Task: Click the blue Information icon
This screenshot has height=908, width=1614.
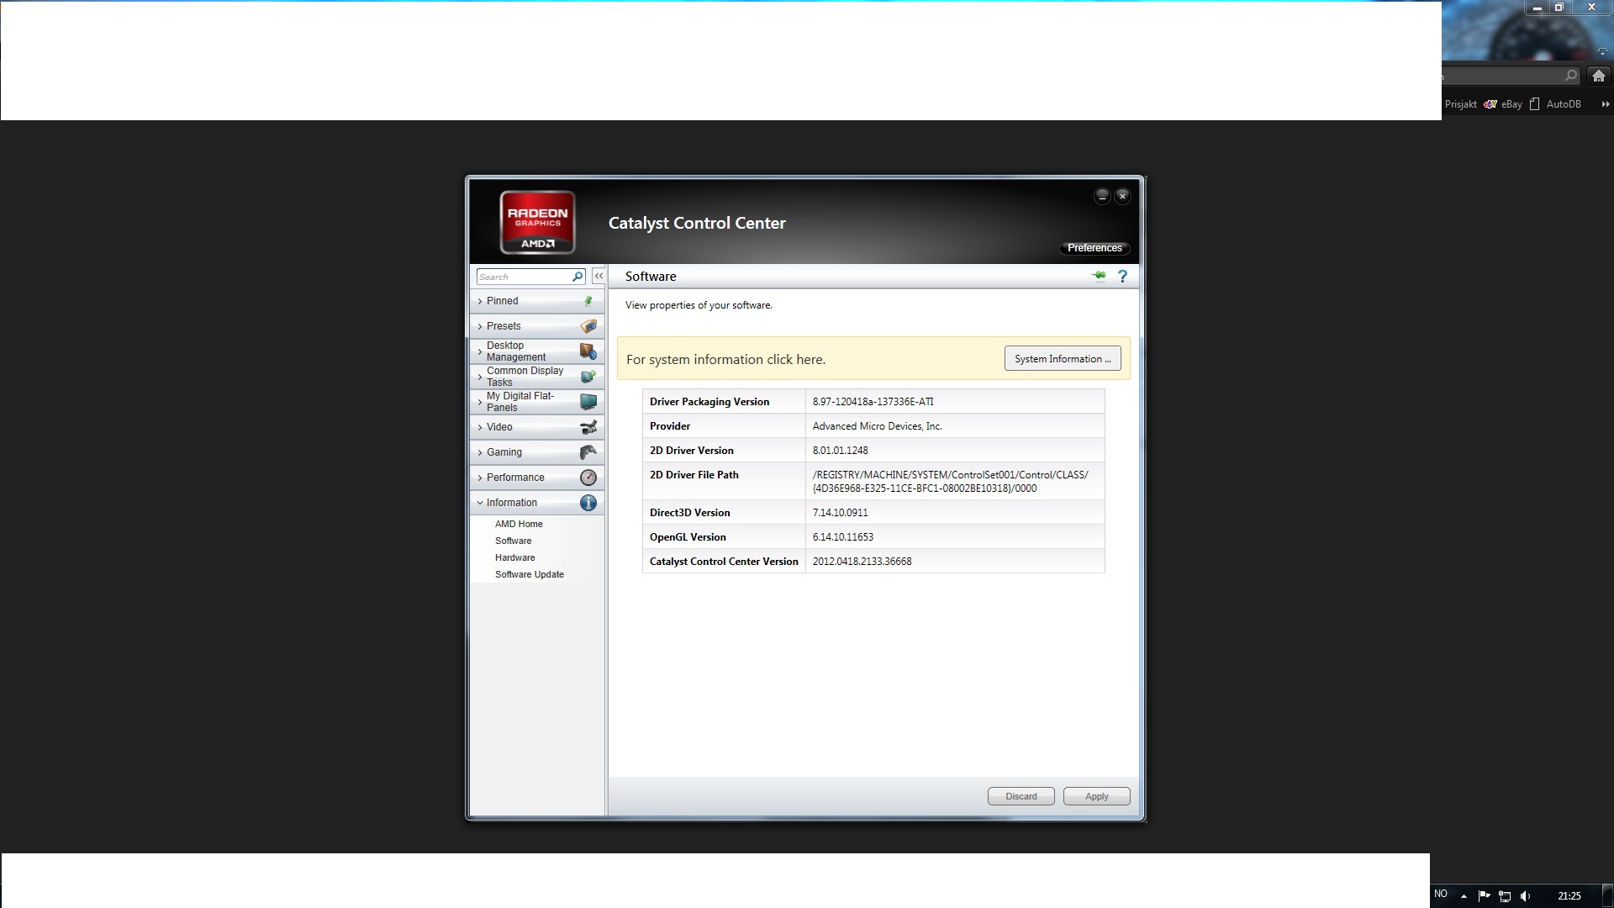Action: click(x=588, y=503)
